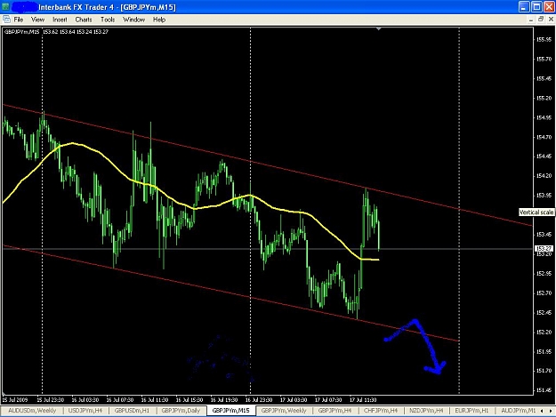Click the chart document icon beside File
The image size is (556, 417).
(6, 20)
